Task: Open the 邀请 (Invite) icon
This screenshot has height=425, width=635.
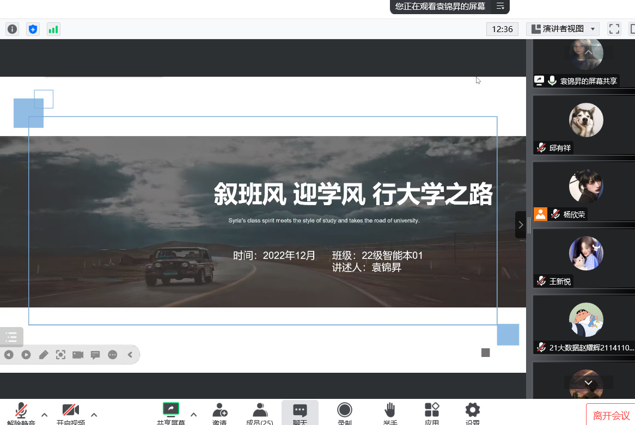Action: tap(219, 412)
